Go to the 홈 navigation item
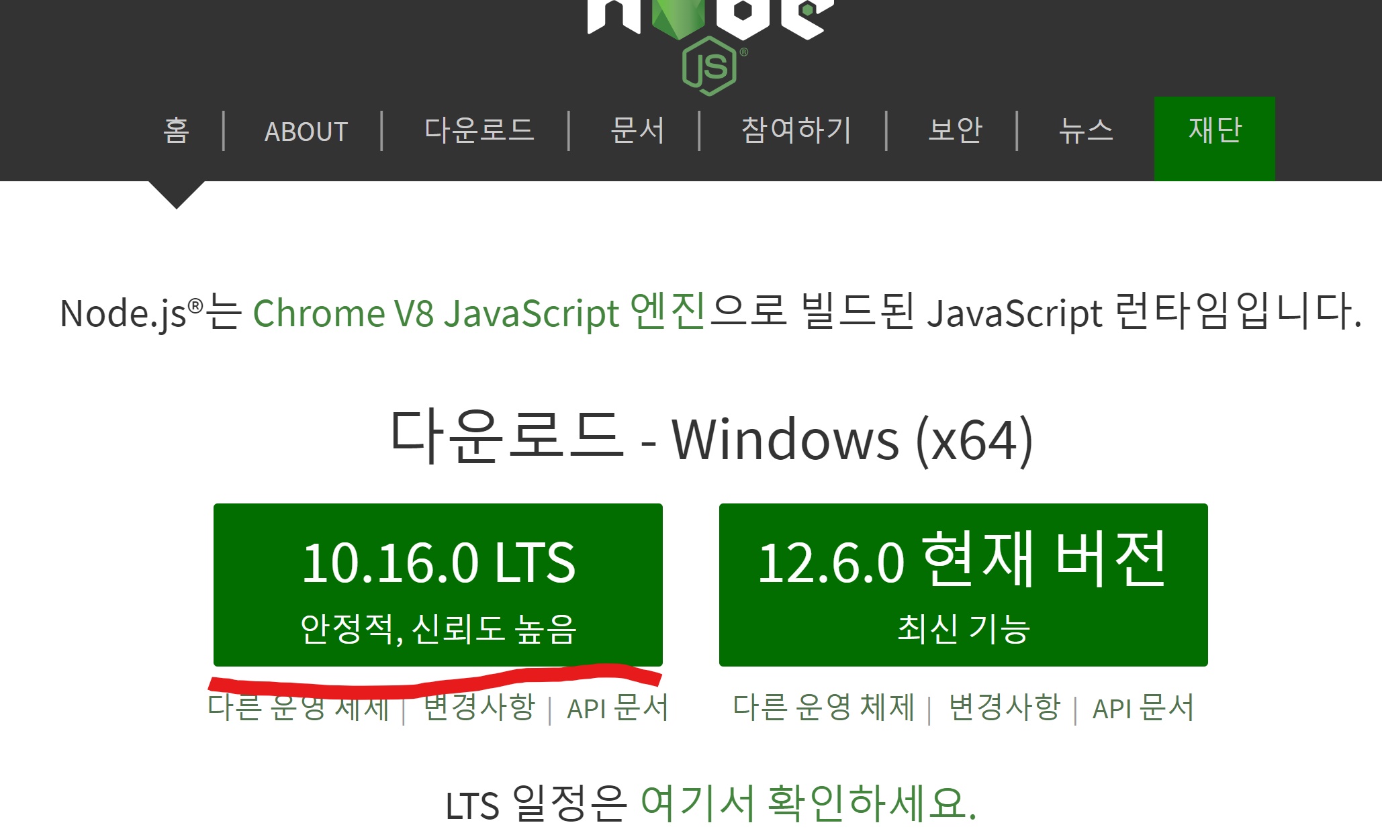Viewport: 1382px width, 829px height. point(177,130)
